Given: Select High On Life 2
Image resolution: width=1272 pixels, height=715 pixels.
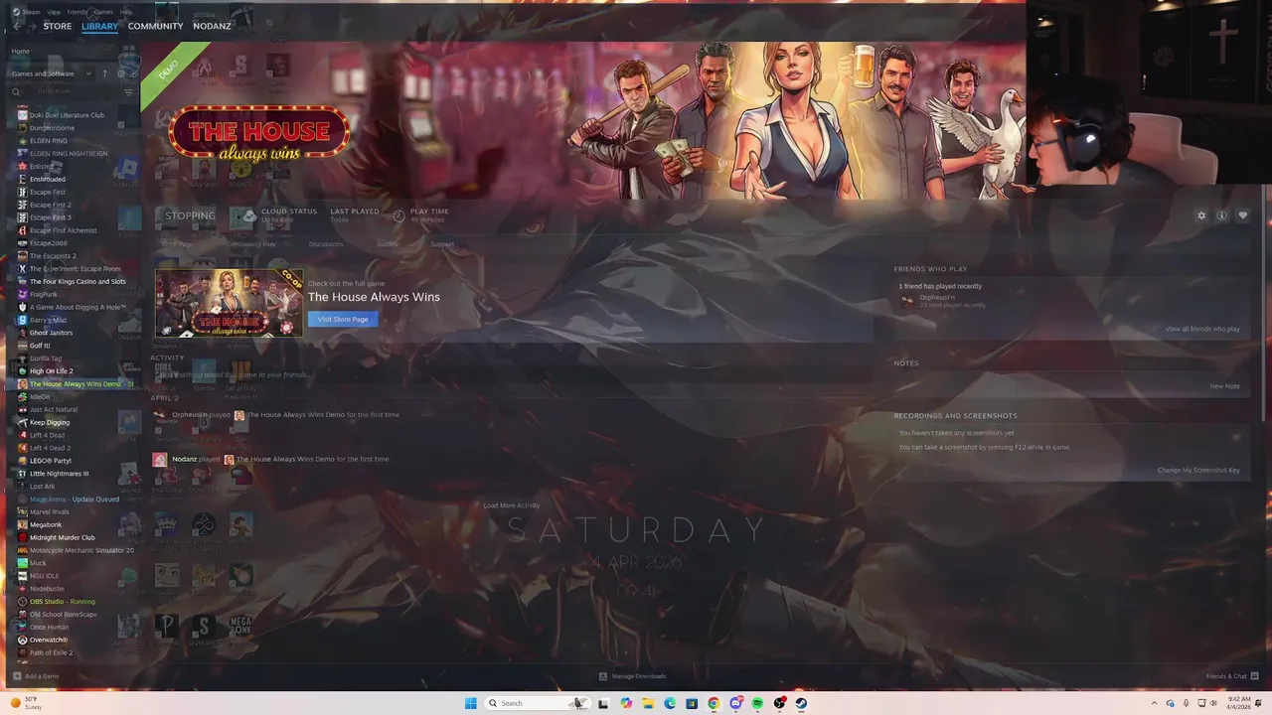Looking at the screenshot, I should [51, 371].
